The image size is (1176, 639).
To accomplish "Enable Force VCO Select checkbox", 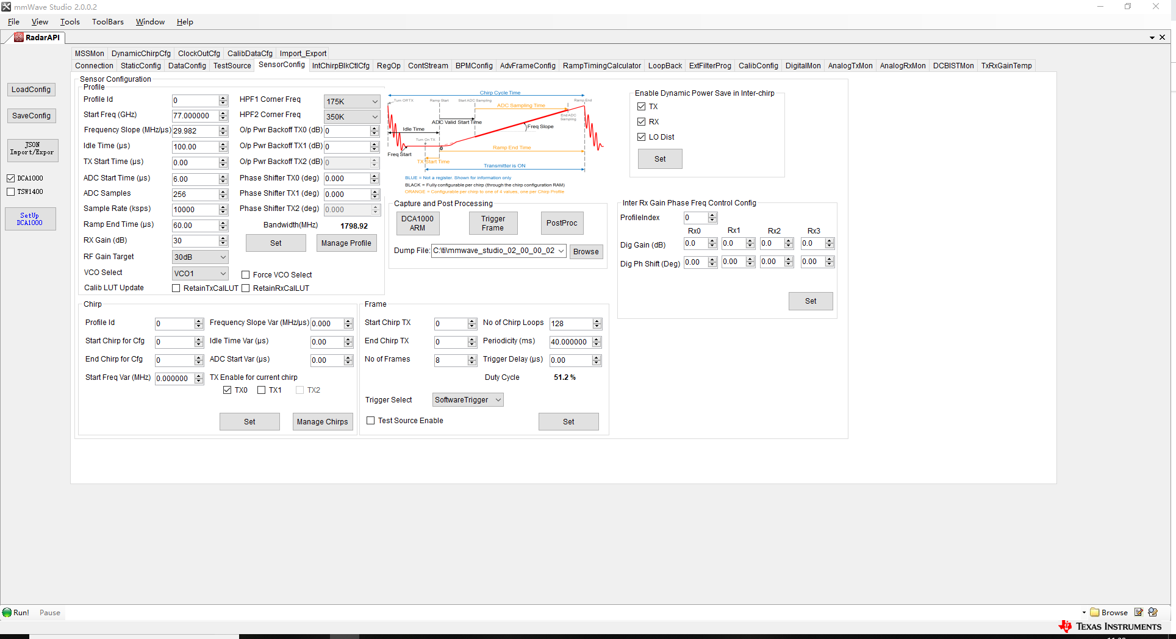I will pos(245,275).
